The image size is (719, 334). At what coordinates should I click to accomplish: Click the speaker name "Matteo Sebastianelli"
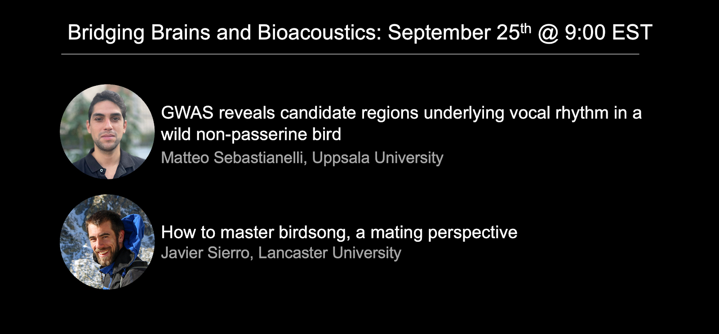(232, 158)
